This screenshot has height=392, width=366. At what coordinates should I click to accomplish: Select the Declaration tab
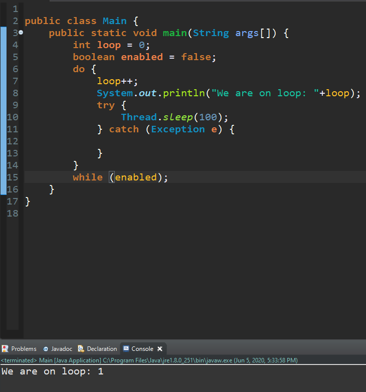(x=102, y=349)
